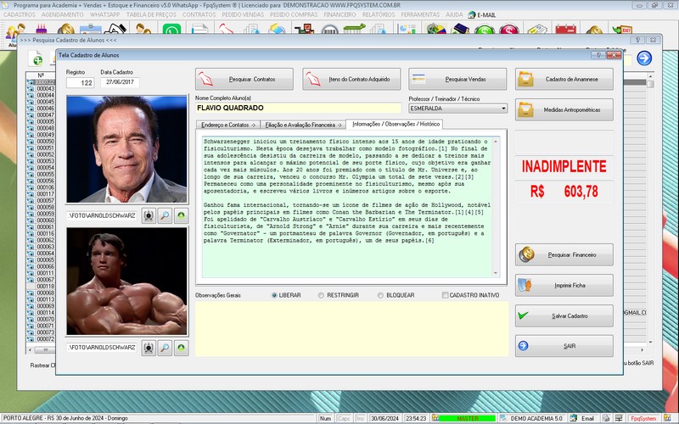Click the Data Cadastro field
Image resolution: width=679 pixels, height=424 pixels.
(120, 82)
